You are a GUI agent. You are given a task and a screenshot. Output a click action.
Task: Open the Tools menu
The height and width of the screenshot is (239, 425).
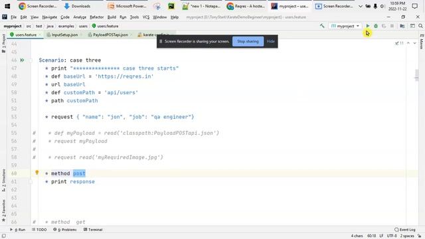click(134, 17)
